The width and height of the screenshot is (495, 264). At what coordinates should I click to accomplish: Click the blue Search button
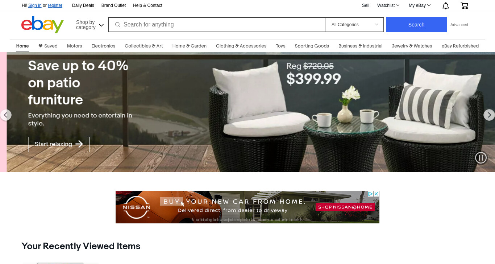(416, 25)
